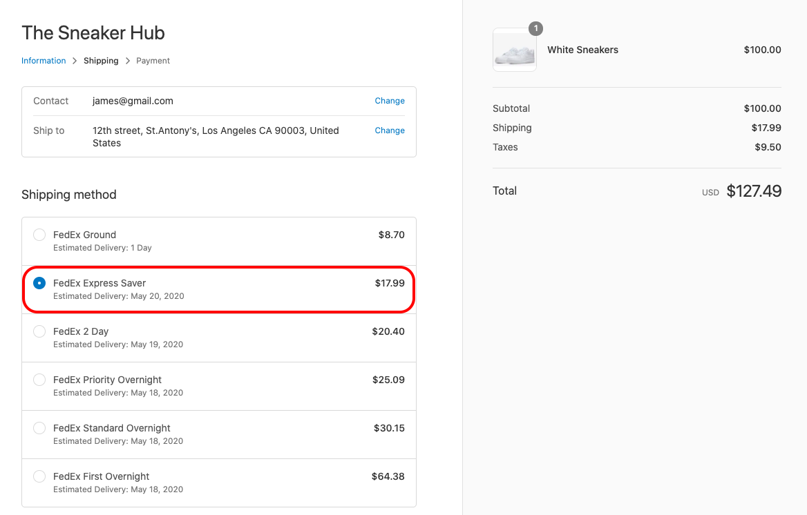Click the Taxes value $9.50

coord(768,147)
